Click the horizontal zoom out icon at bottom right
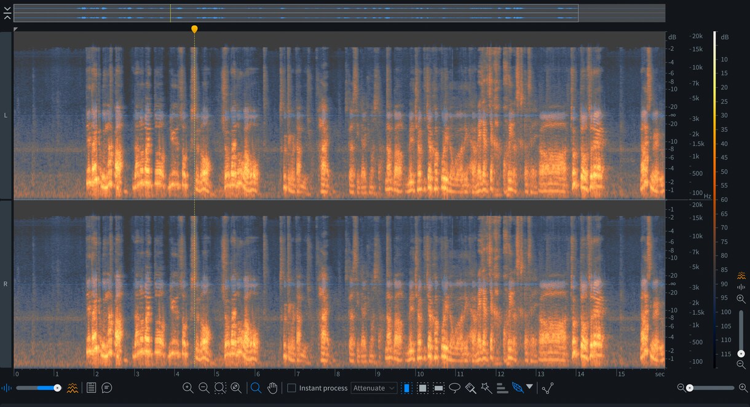 click(681, 388)
